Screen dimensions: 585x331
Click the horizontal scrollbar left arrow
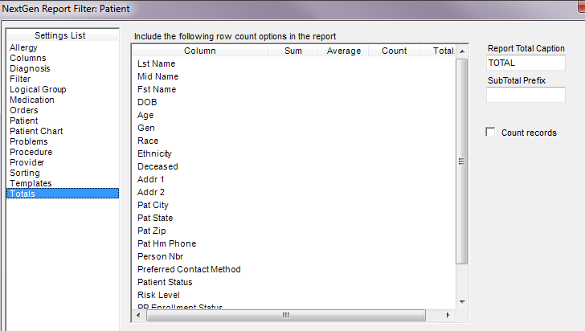tap(138, 315)
